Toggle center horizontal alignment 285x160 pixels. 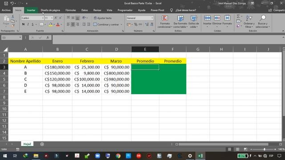pos(73,24)
